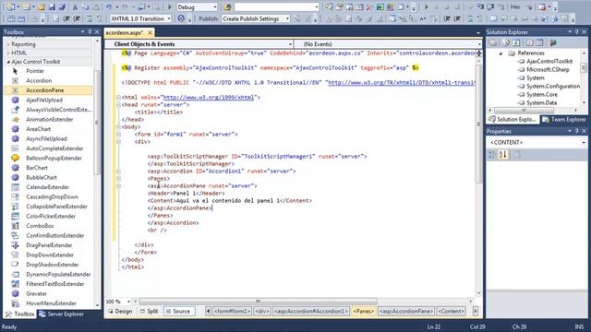Switch to the acordeon.aspx document tab

(x=129, y=33)
